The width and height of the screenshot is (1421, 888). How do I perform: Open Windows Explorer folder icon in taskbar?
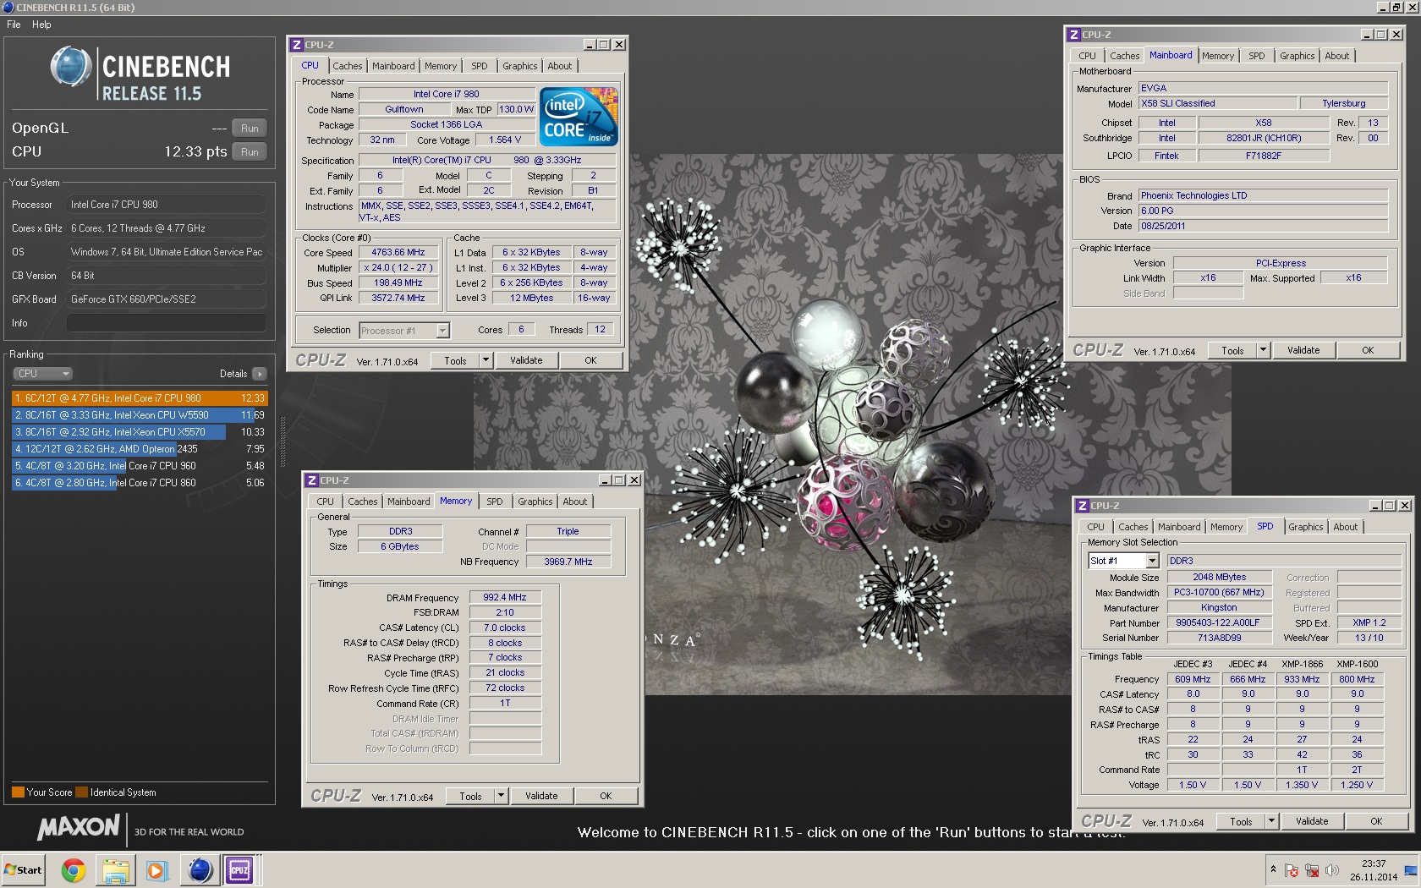click(115, 870)
